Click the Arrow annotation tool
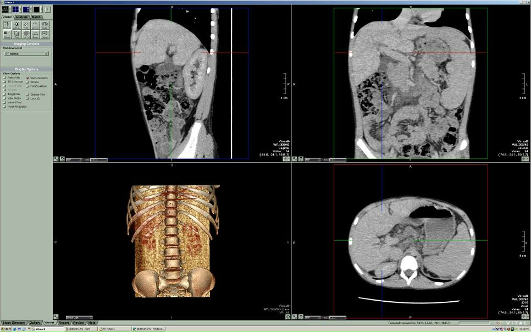531x332 pixels. click(35, 25)
